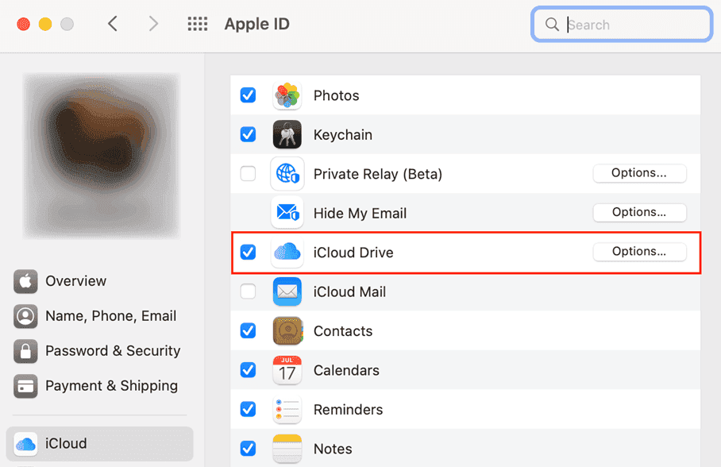This screenshot has width=721, height=467.
Task: Click the magnifying glass in search field
Action: click(x=552, y=25)
